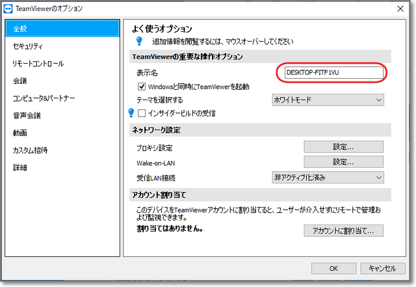Screen dimensions: 416x287
Task: Open the カスタム招待 section
Action: tap(62, 150)
